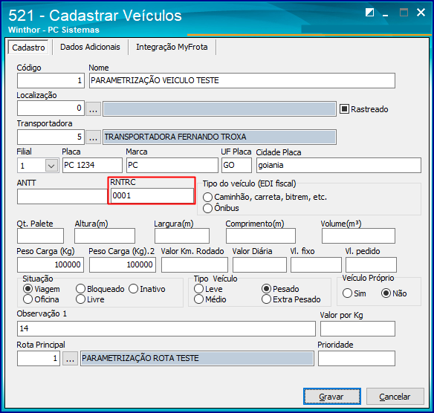434x413 pixels.
Task: Maximize the Cadastrar Veículos window
Action: pos(404,13)
